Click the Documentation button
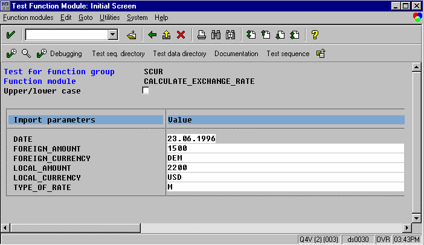424x245 pixels. pos(236,54)
